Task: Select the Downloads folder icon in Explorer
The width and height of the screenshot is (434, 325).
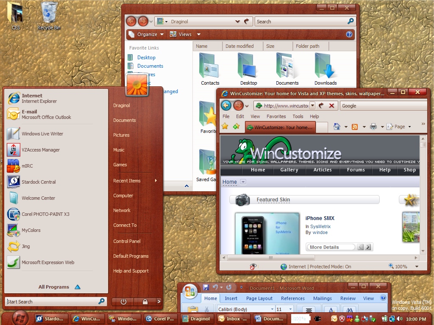Action: [x=325, y=69]
